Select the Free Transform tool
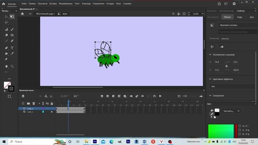The width and height of the screenshot is (258, 145). 12,17
